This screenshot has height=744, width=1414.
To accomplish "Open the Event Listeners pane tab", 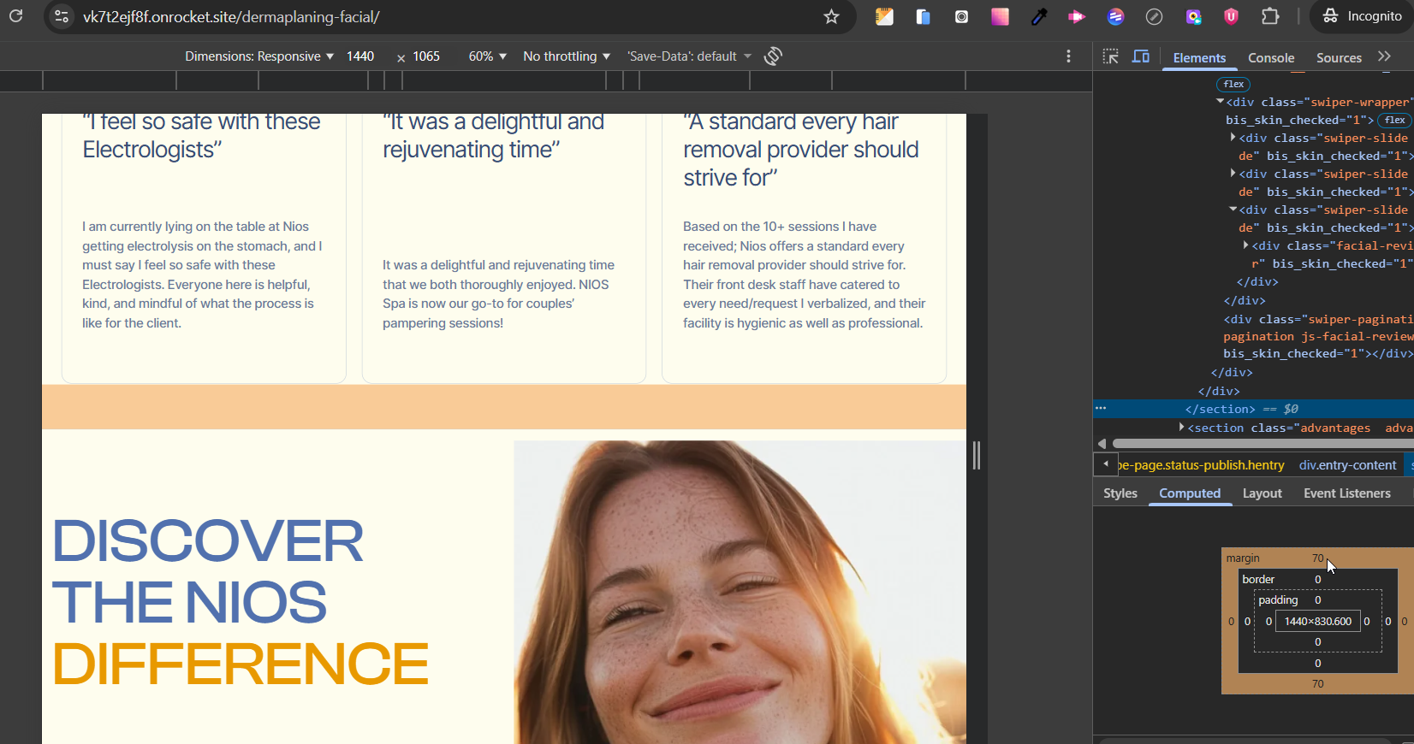I will 1347,493.
